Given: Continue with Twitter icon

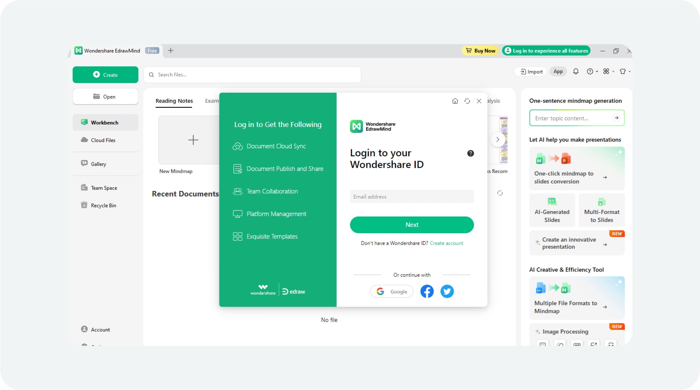Looking at the screenshot, I should tap(447, 291).
